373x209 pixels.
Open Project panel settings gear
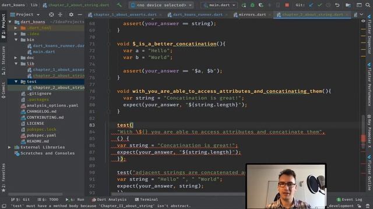71,15
